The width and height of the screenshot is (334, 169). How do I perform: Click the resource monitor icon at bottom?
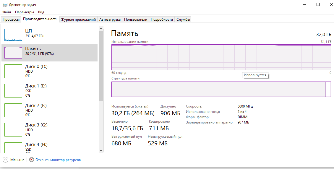pyautogui.click(x=32, y=160)
